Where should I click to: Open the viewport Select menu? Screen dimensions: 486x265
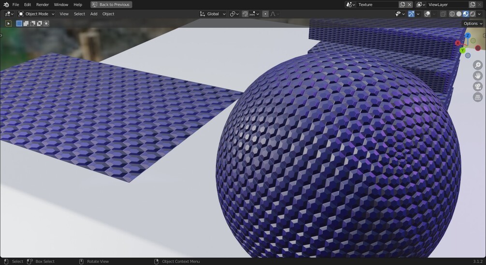coord(79,14)
